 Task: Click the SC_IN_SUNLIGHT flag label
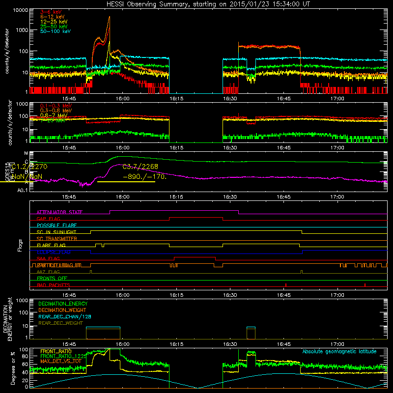pyautogui.click(x=56, y=232)
